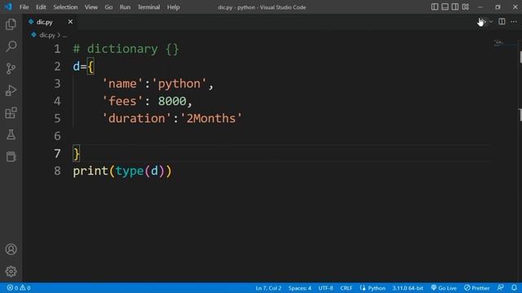The height and width of the screenshot is (293, 522).
Task: Open Customize Layout icon
Action: point(466,7)
